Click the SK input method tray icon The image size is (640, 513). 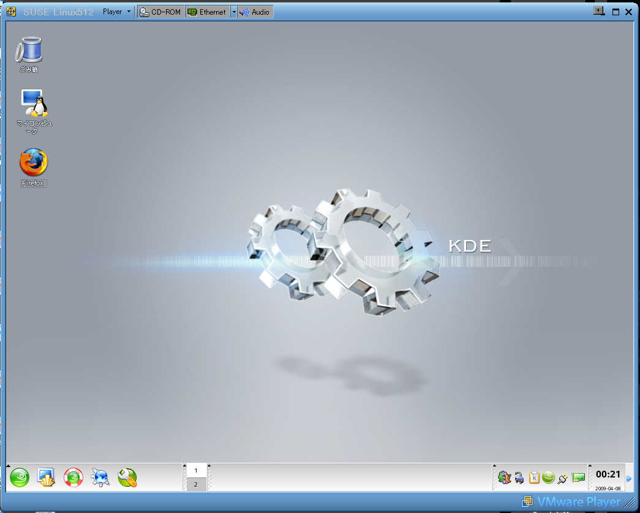click(505, 477)
